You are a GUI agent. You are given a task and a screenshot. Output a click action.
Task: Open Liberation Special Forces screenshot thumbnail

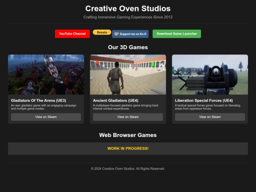pos(210,74)
